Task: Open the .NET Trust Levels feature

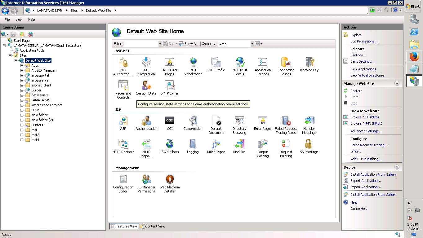Action: (x=239, y=66)
